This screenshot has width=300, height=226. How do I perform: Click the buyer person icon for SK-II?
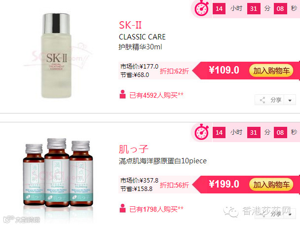(122, 94)
